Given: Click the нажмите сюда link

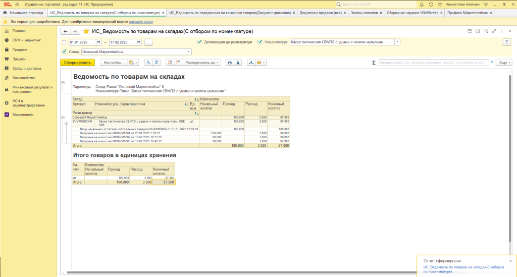Looking at the screenshot, I should pyautogui.click(x=141, y=22).
